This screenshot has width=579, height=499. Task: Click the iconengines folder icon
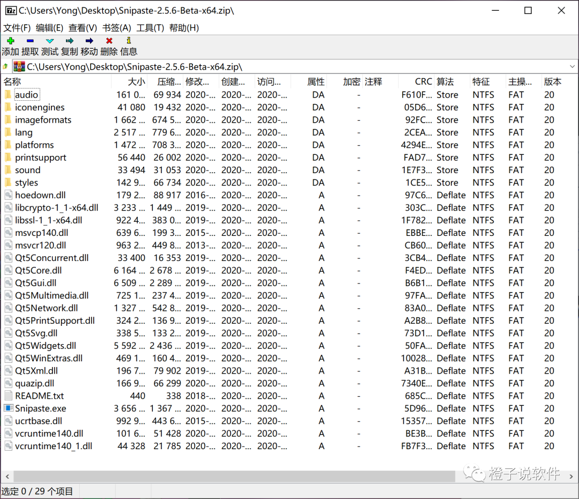[8, 107]
